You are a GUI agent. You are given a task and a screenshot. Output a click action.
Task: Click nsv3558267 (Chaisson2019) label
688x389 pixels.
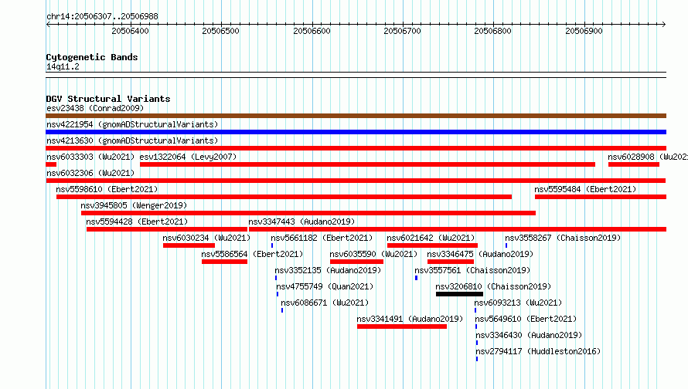pos(563,238)
